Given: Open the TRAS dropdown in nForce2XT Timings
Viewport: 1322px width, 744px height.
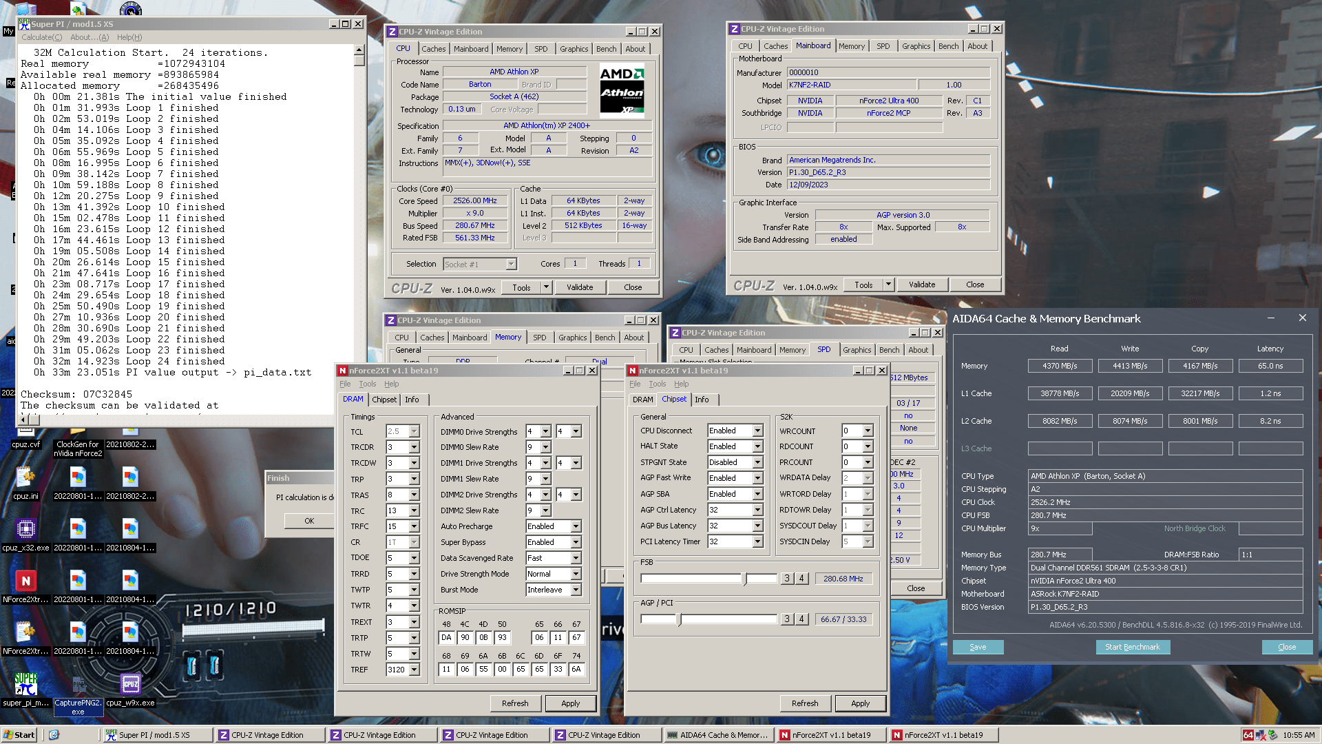Looking at the screenshot, I should (x=415, y=495).
